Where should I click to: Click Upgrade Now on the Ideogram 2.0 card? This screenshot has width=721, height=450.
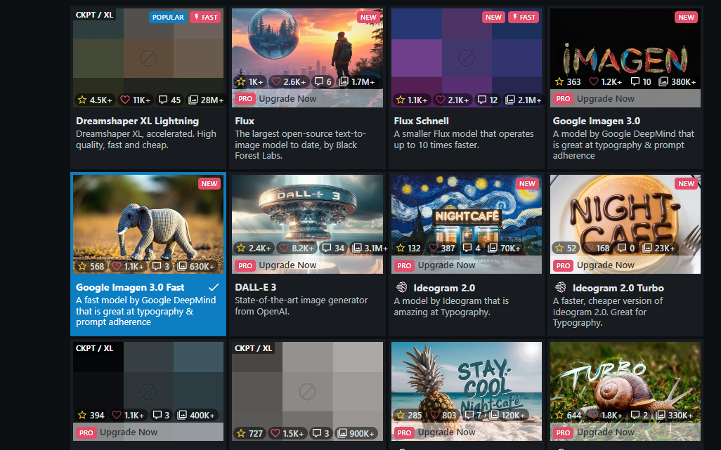point(446,265)
